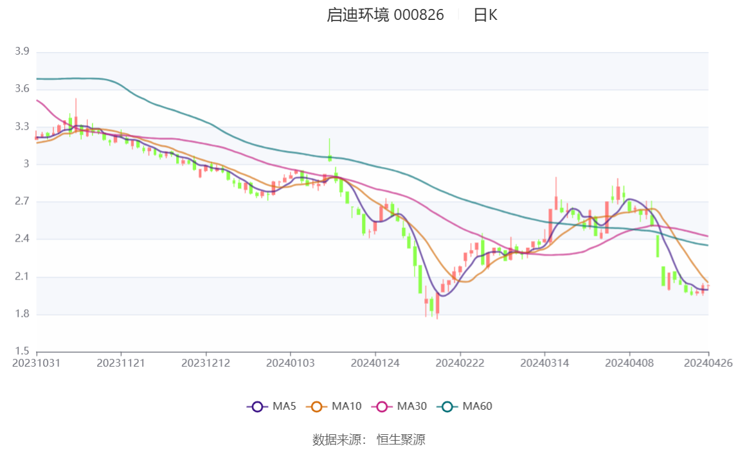This screenshot has height=449, width=738.
Task: Select the 日K label in title
Action: (x=485, y=15)
